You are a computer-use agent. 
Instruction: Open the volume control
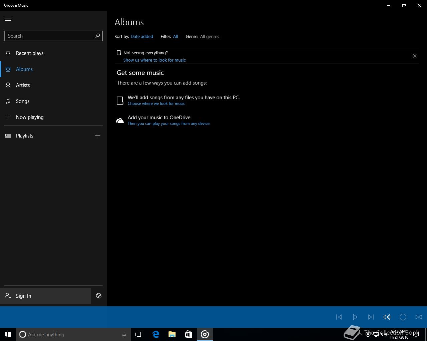pyautogui.click(x=387, y=317)
